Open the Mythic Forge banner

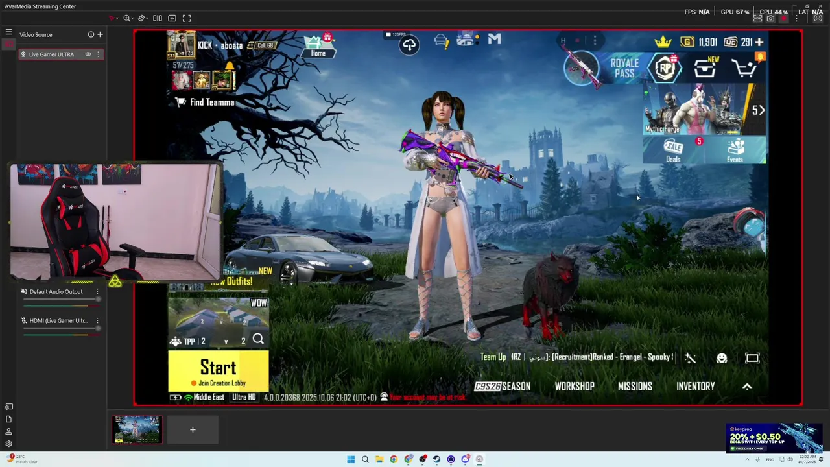pyautogui.click(x=704, y=110)
